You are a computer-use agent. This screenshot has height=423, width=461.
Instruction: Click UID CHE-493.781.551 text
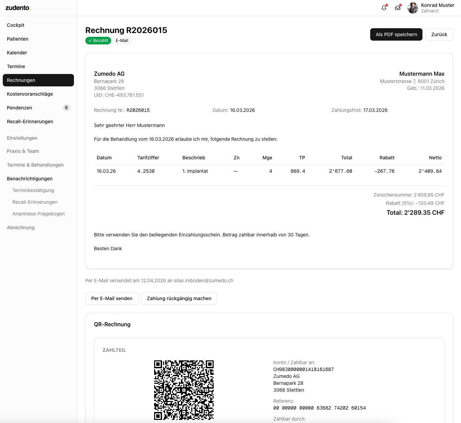click(119, 95)
